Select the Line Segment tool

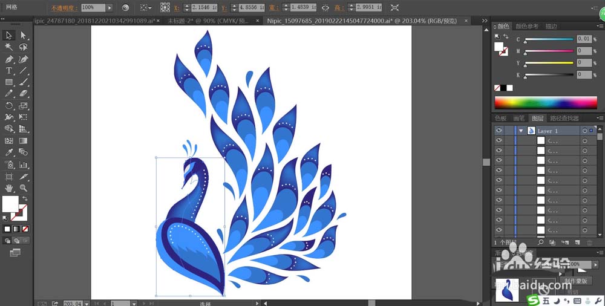[24, 71]
